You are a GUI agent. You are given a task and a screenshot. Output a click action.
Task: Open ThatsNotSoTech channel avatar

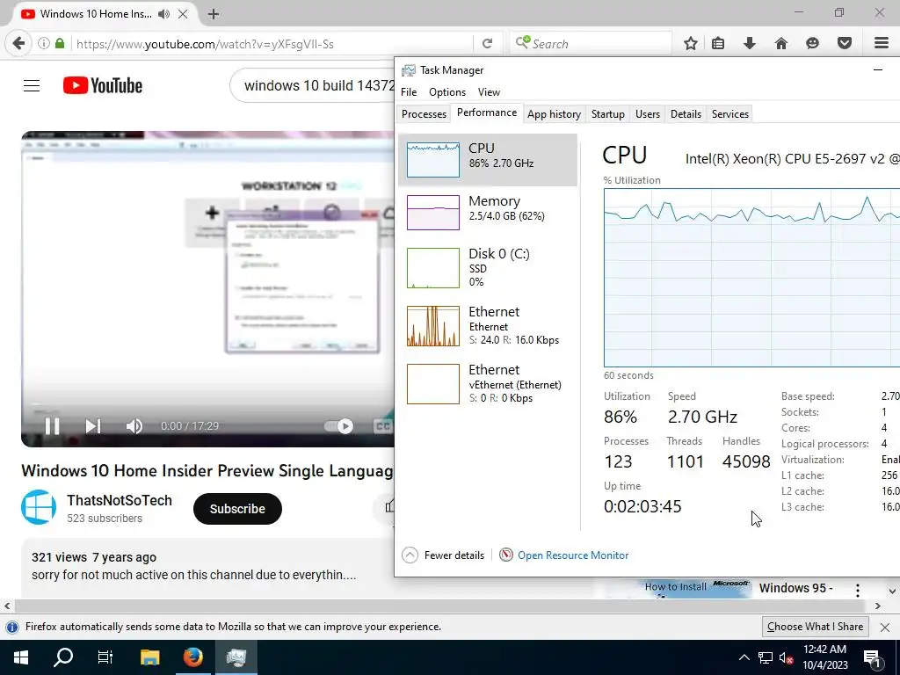pyautogui.click(x=39, y=507)
